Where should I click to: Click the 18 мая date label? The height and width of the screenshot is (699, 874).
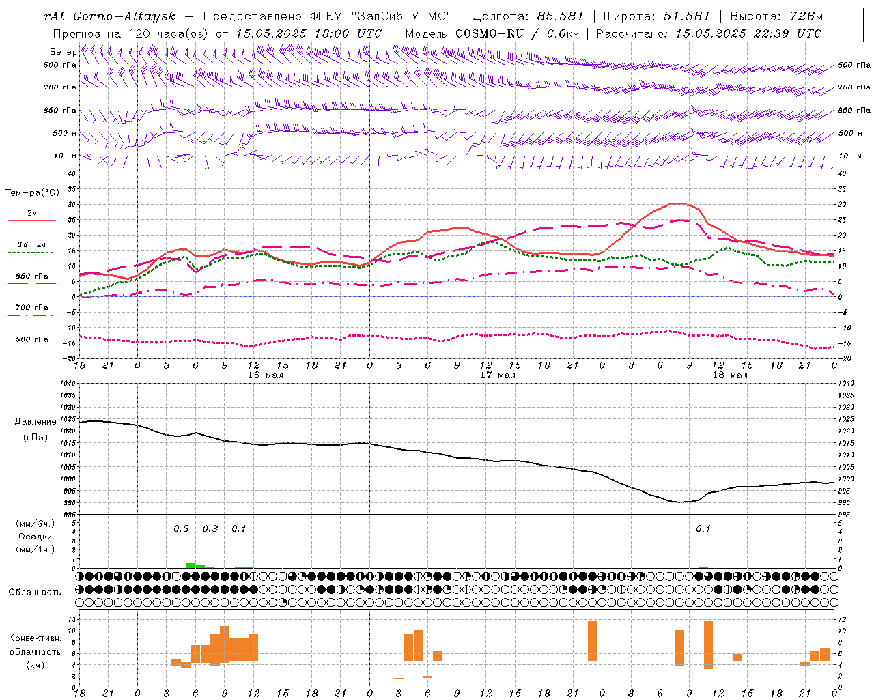(729, 375)
